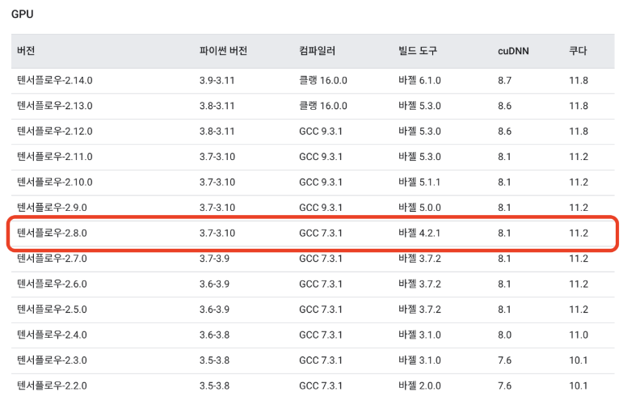Select the 텐서플로우-2.2.0 version cell
Screen dimensions: 623x396
coord(52,385)
